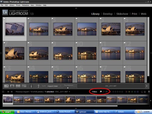Filter by red color label
Image resolution: width=152 pixels, height=114 pixels.
[126, 92]
